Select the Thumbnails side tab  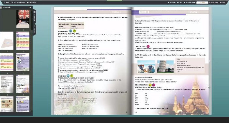point(34,16)
